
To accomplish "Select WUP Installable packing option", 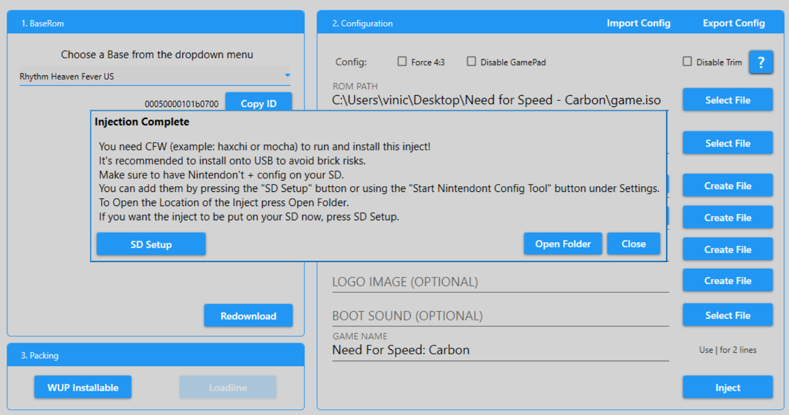I will (83, 387).
